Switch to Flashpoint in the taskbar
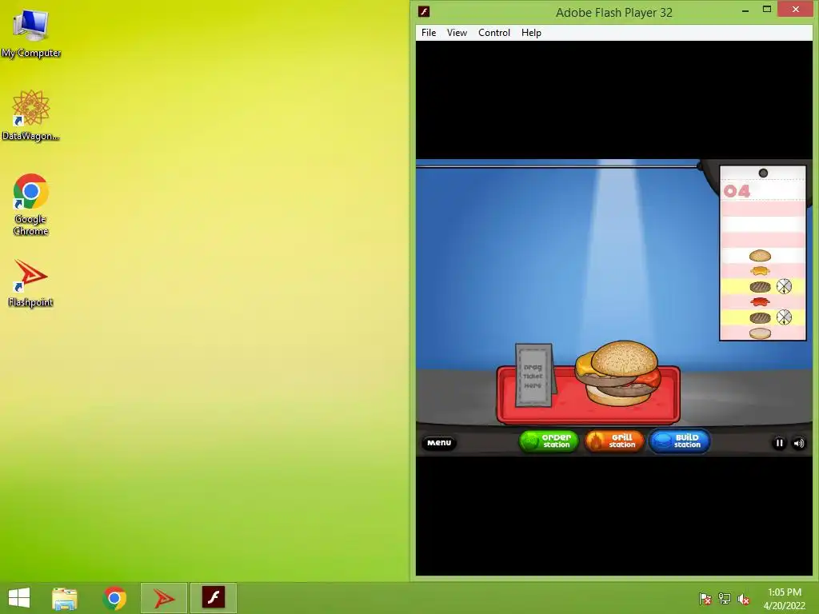The width and height of the screenshot is (819, 614). click(x=163, y=598)
